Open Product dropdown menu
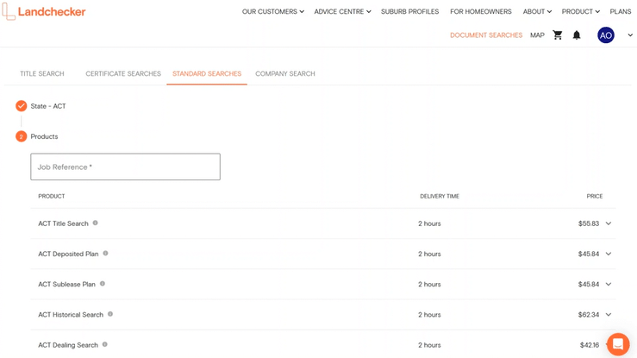This screenshot has height=358, width=637. (x=580, y=12)
